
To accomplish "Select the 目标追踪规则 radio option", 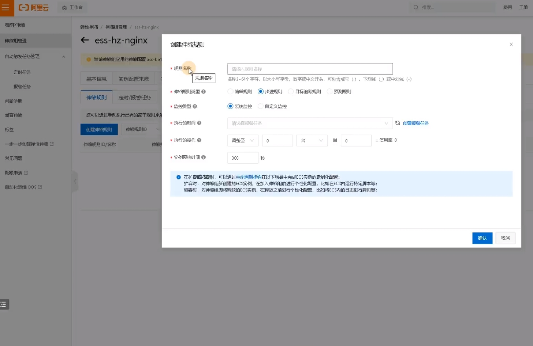I will coord(291,92).
